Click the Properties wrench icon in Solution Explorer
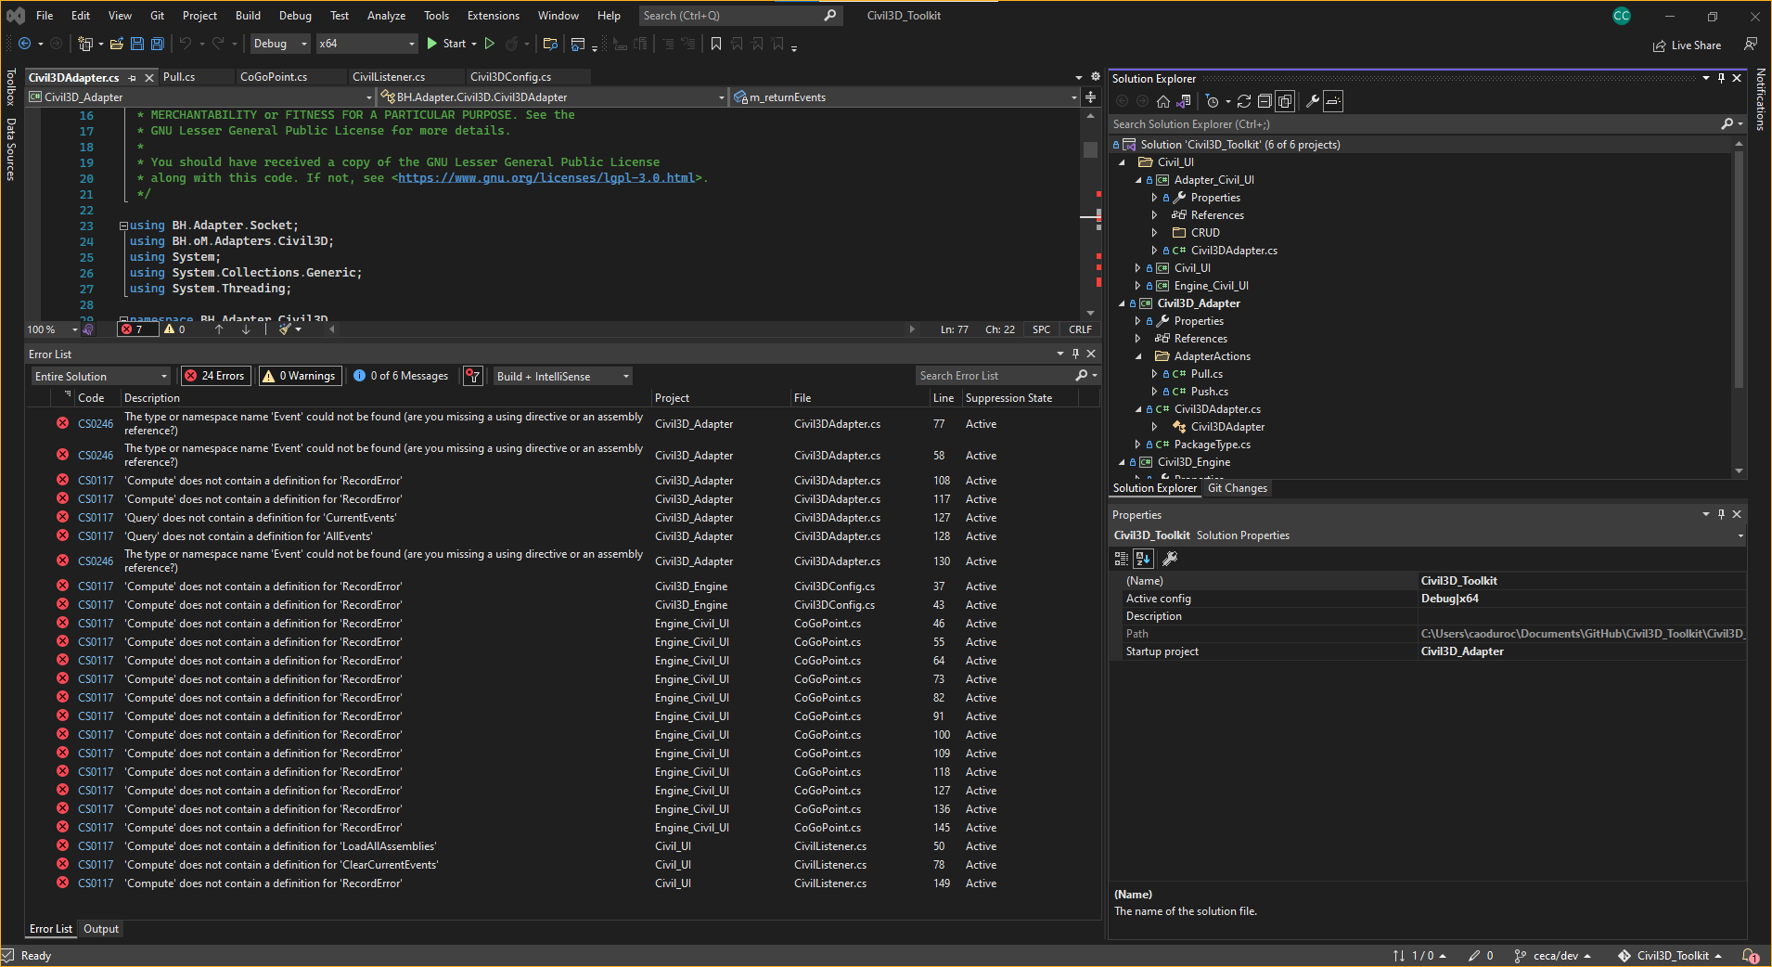 click(1313, 101)
